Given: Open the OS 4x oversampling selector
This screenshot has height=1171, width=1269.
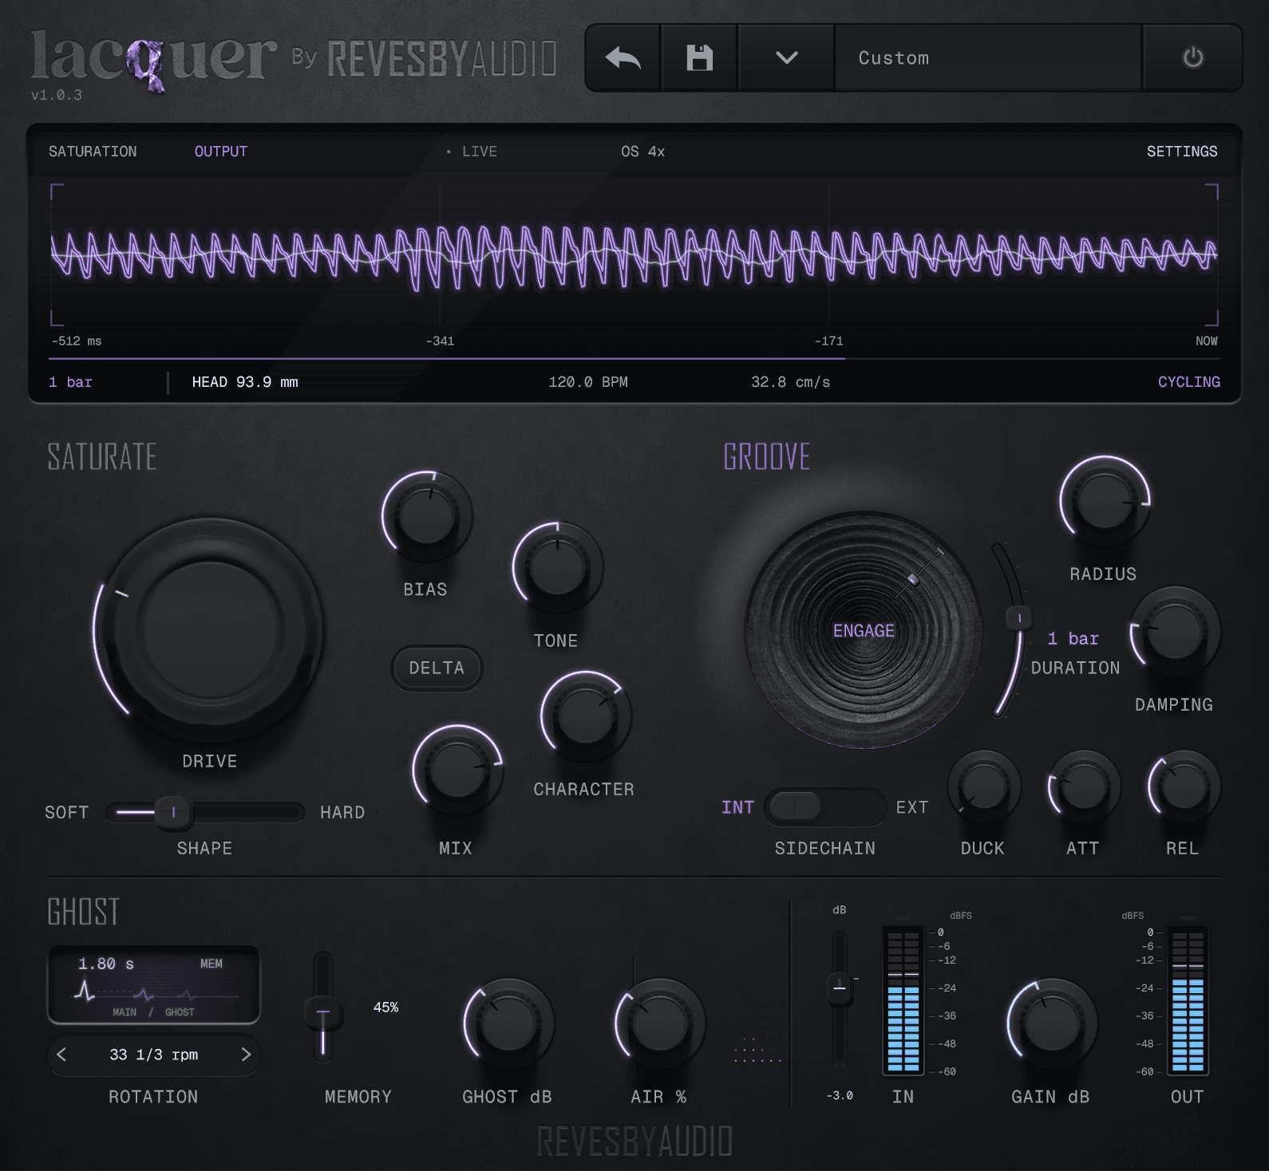Looking at the screenshot, I should pos(642,152).
